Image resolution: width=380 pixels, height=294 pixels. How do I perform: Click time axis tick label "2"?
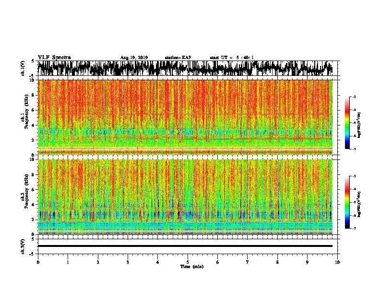coord(98,262)
